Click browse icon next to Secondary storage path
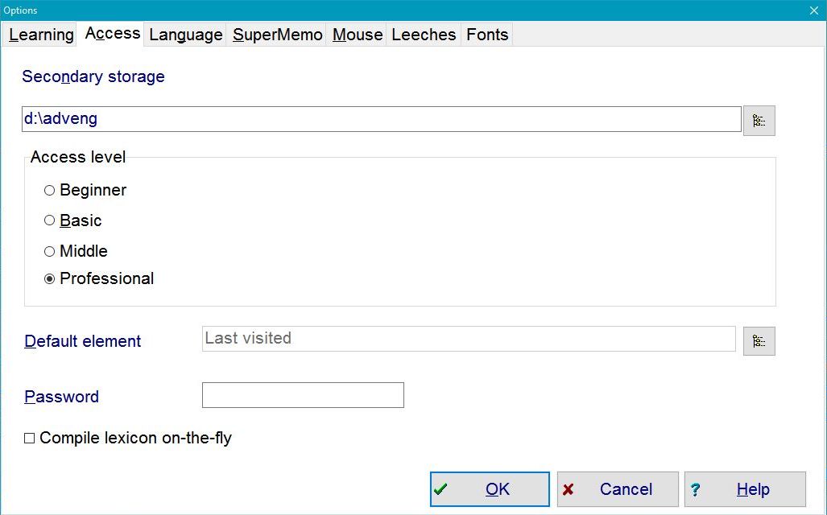The image size is (827, 515). [759, 121]
